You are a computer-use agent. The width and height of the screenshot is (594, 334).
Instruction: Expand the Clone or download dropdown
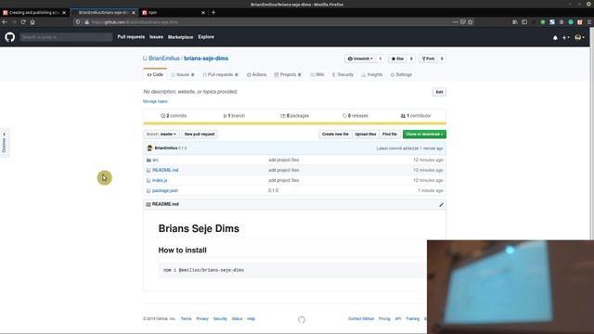(424, 134)
